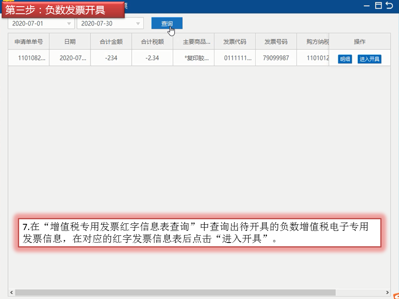Click the horizontal scrollbar right arrow

click(387, 292)
